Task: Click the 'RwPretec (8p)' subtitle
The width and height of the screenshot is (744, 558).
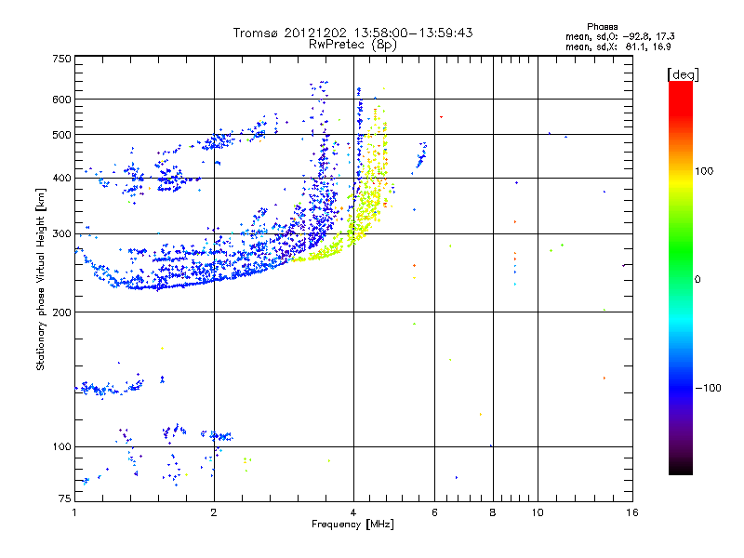Action: pos(352,45)
